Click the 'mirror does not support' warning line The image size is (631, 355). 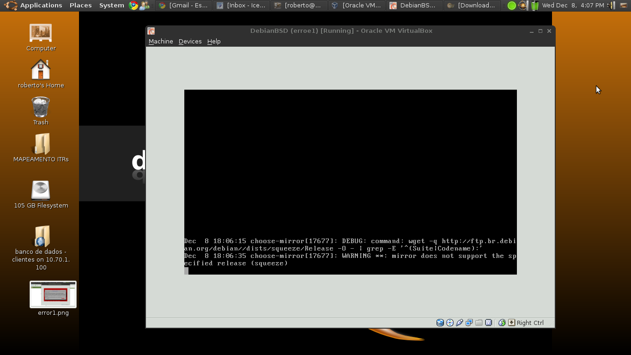click(x=350, y=259)
